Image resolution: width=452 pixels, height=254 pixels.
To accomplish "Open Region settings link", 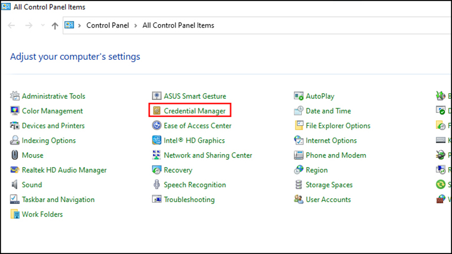I will coord(316,170).
